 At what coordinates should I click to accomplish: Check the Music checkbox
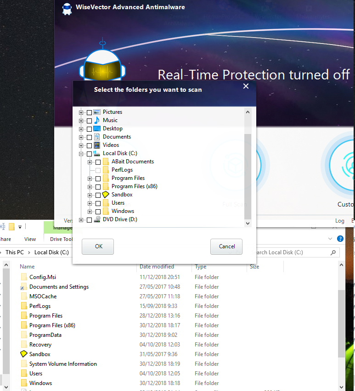coord(89,121)
